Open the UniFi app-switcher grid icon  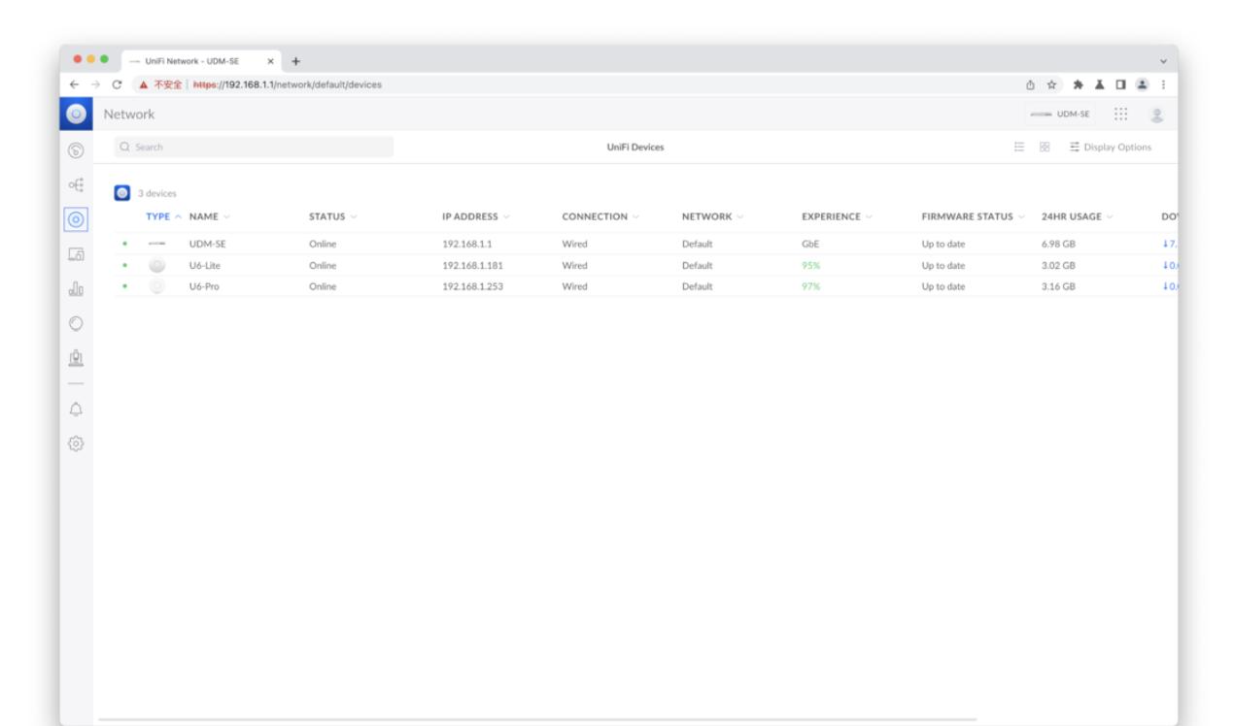pyautogui.click(x=1119, y=114)
